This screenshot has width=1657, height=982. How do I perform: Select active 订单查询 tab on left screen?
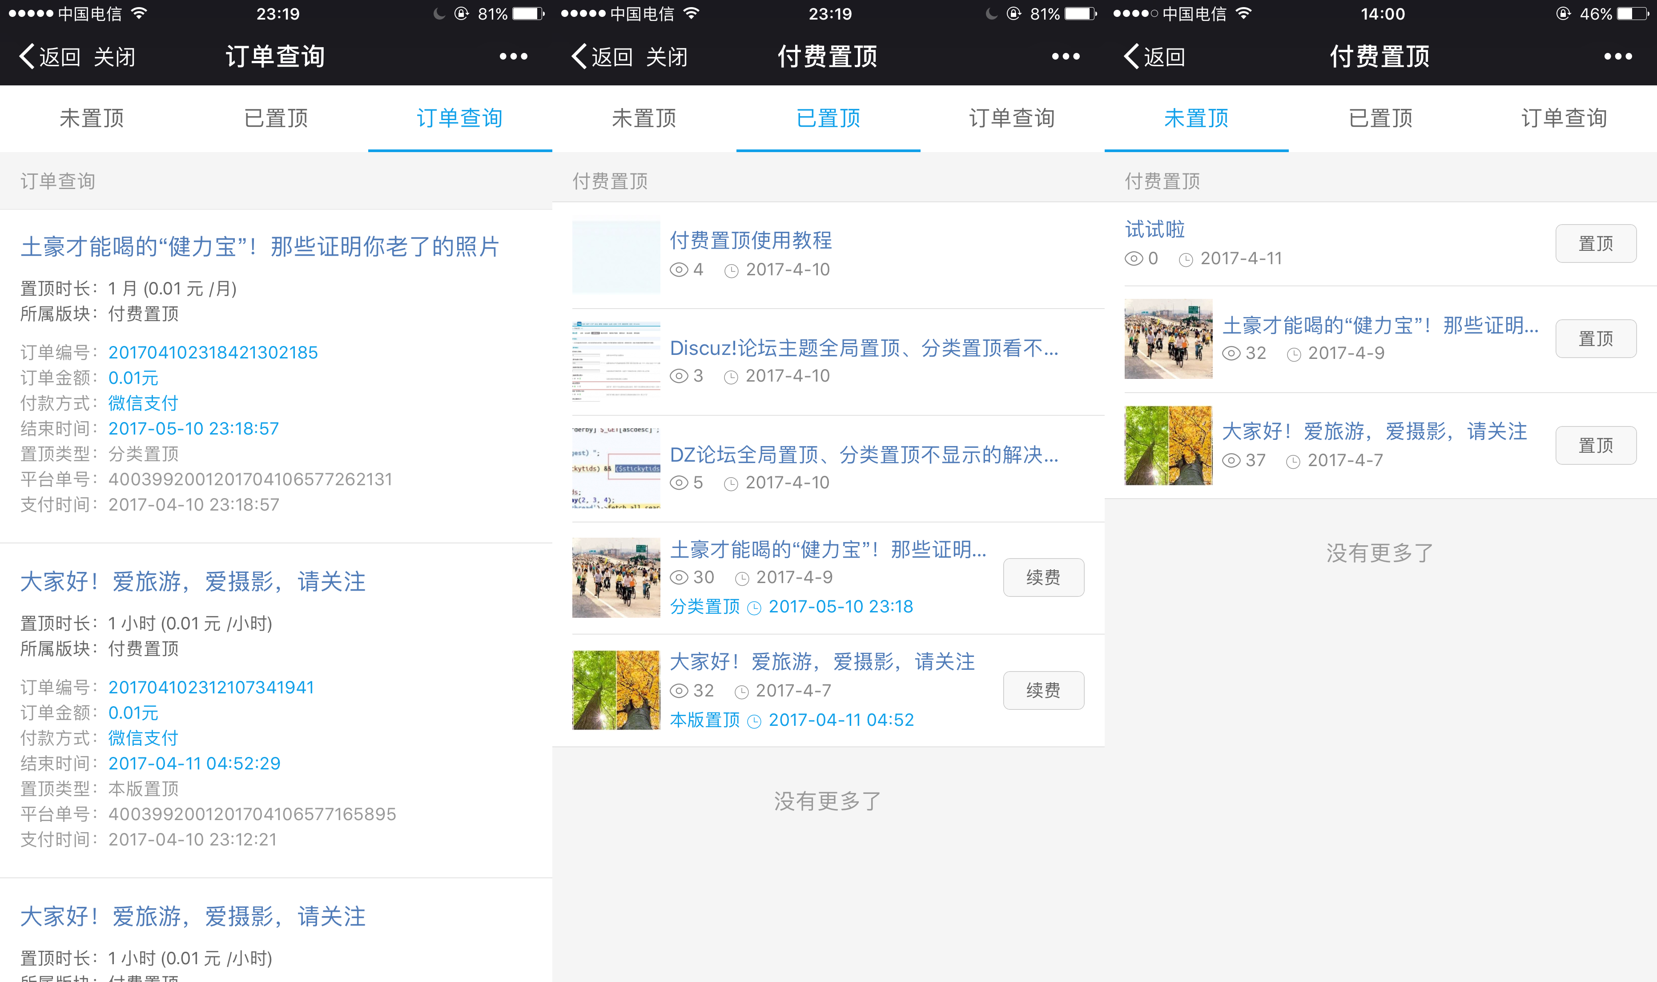tap(460, 118)
